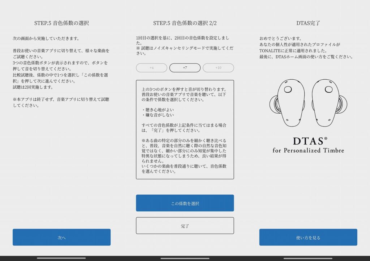Click the DTAS完了 title

[x=308, y=23]
